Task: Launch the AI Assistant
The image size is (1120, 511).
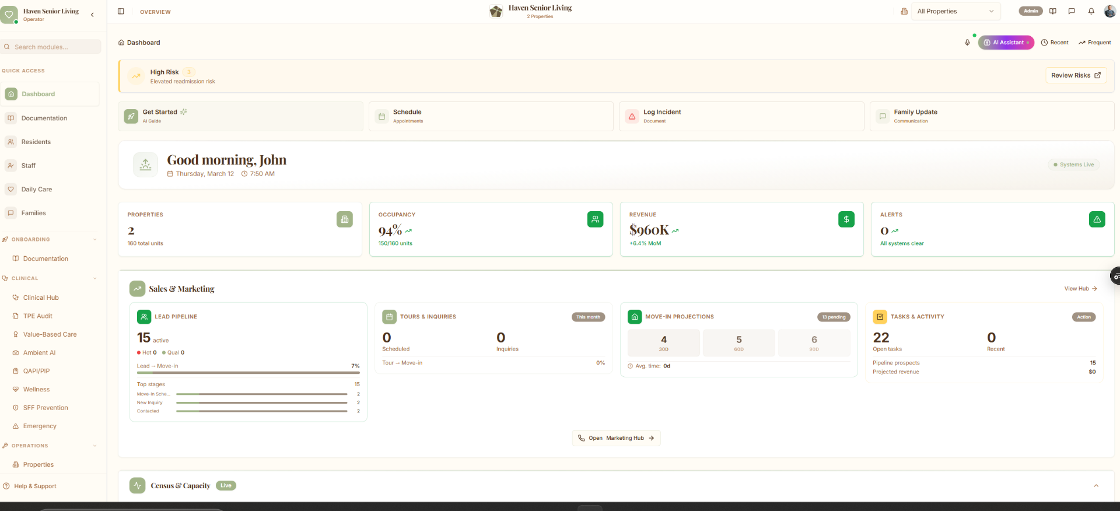Action: coord(1006,43)
